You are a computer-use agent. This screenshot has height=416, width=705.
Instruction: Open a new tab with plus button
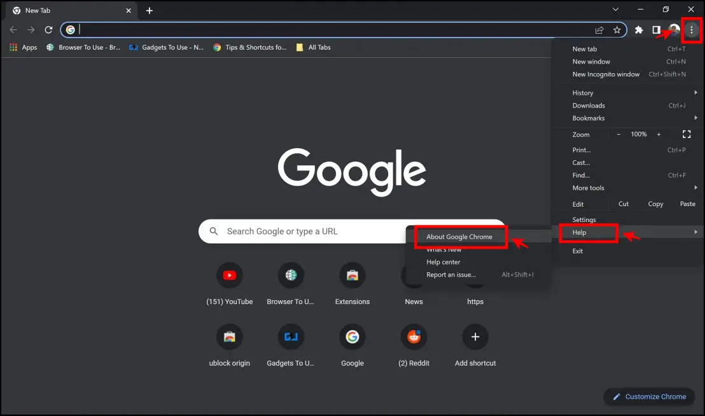tap(150, 10)
